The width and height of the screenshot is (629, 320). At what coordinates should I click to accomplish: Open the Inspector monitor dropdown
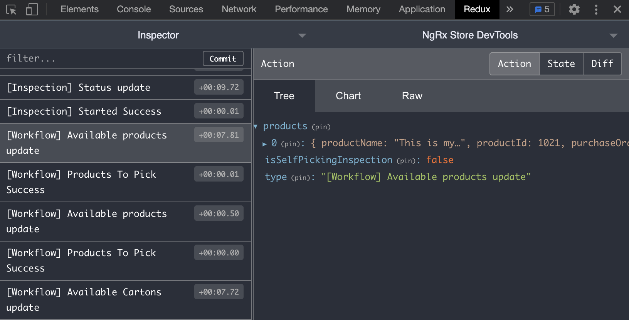click(302, 35)
